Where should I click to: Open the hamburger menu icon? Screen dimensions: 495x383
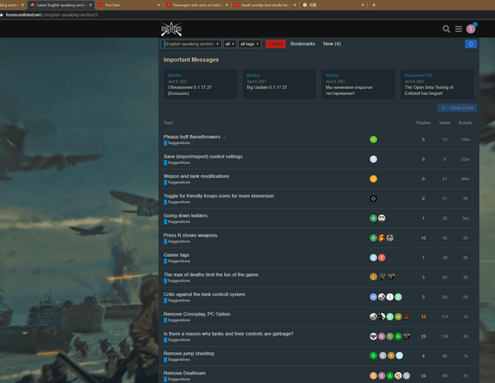[x=458, y=29]
